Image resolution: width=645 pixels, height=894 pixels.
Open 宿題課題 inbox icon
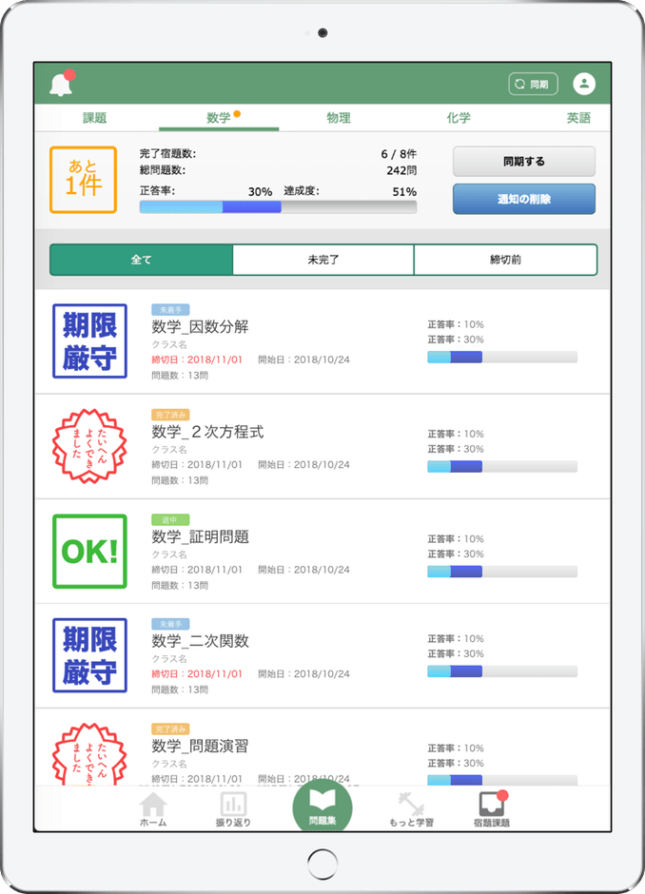pyautogui.click(x=492, y=808)
